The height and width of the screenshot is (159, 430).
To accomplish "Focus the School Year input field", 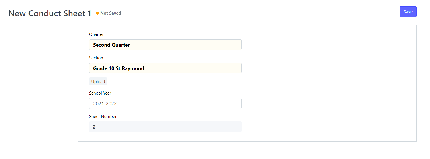I will (x=165, y=103).
